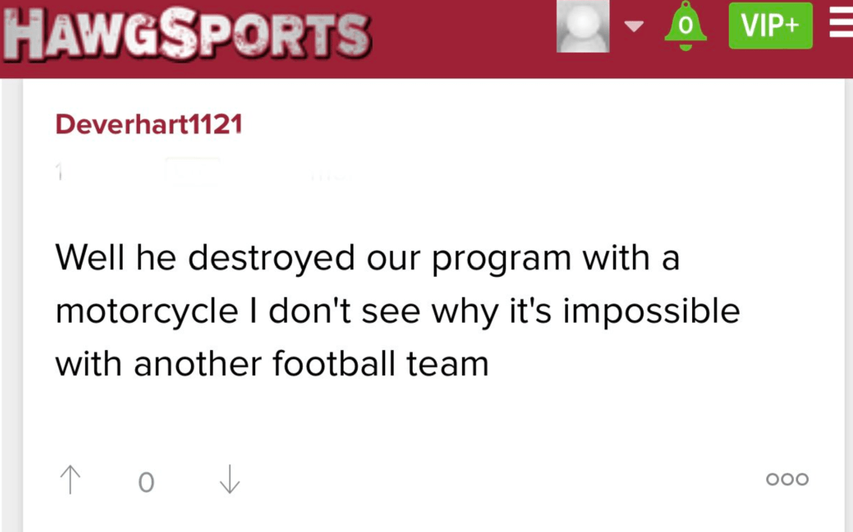Click the green VIP+ button
This screenshot has width=853, height=532.
(770, 26)
